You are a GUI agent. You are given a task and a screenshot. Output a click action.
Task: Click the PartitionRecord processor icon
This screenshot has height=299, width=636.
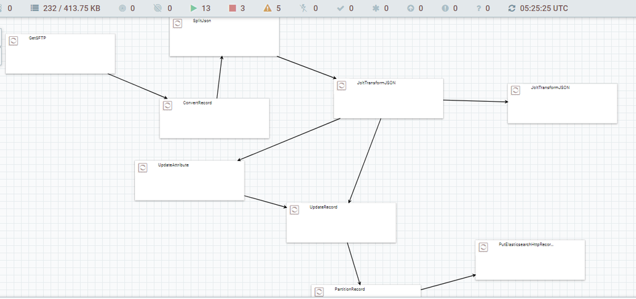tap(319, 292)
